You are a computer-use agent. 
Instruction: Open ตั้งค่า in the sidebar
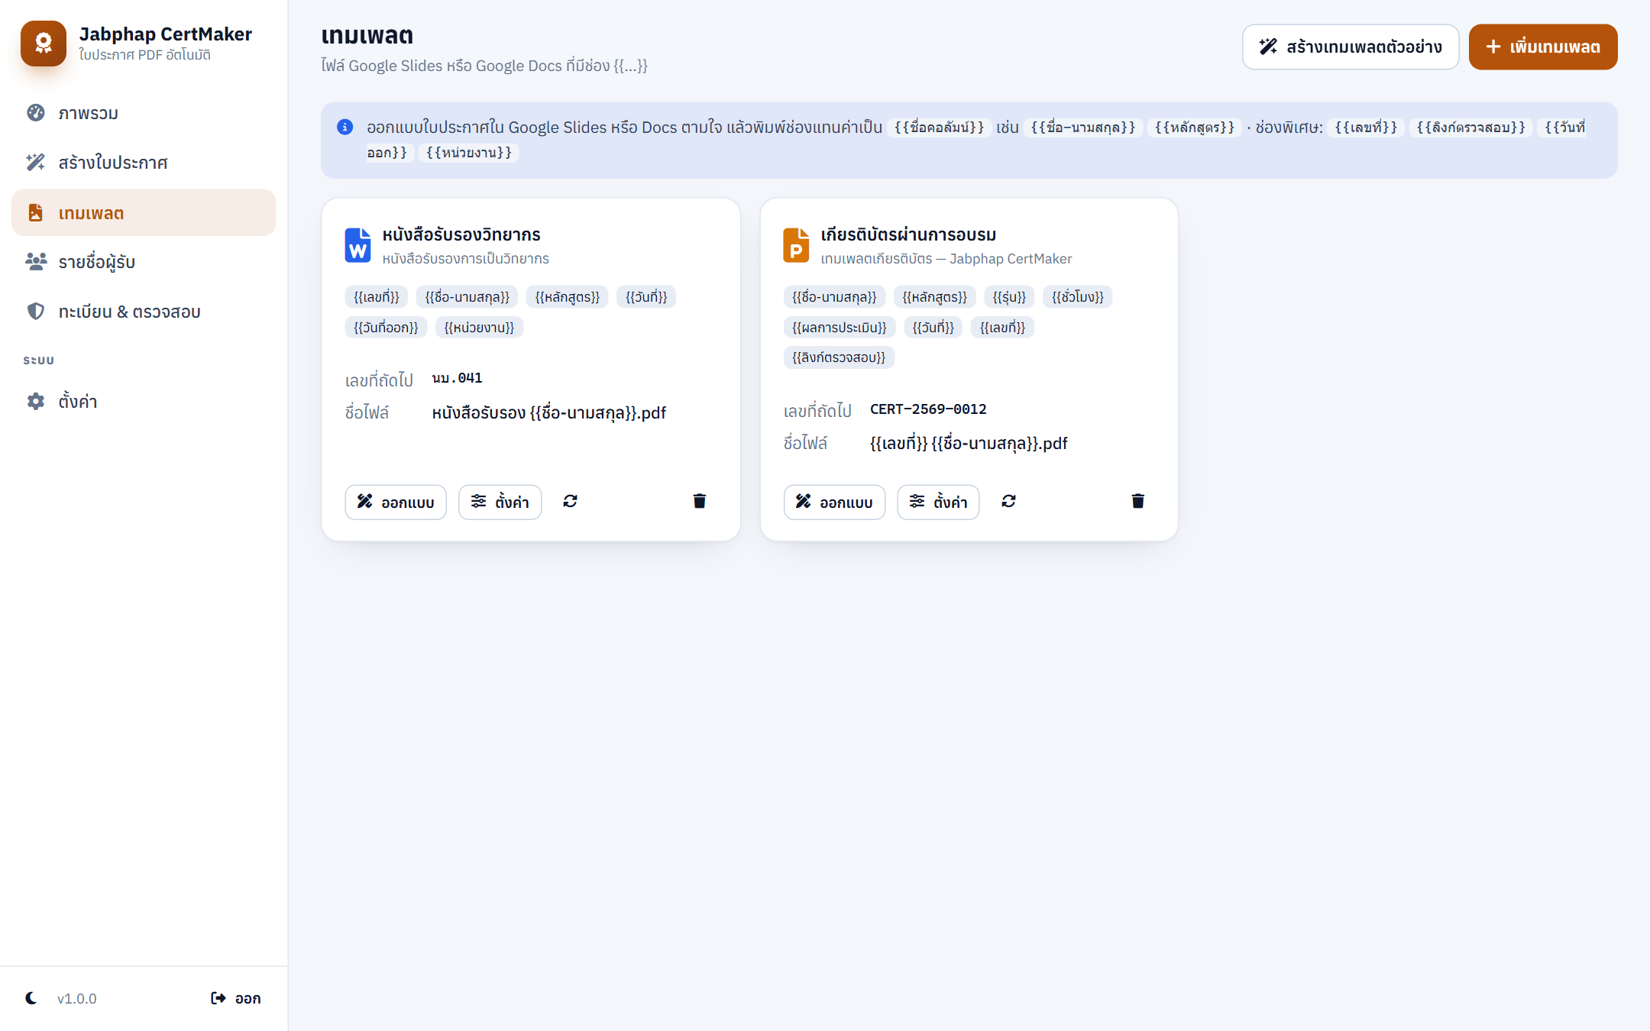click(x=144, y=401)
